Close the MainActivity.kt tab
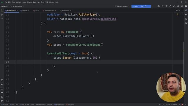The height and width of the screenshot is (106, 188). click(18, 11)
